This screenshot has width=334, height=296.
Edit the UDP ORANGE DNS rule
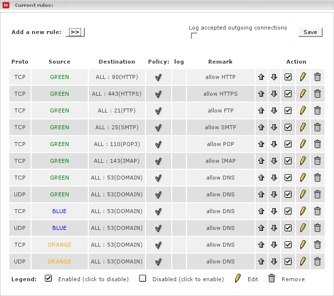[303, 261]
